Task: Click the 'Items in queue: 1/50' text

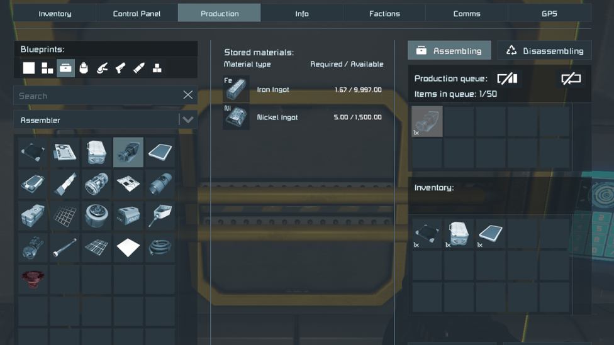Action: pos(455,94)
